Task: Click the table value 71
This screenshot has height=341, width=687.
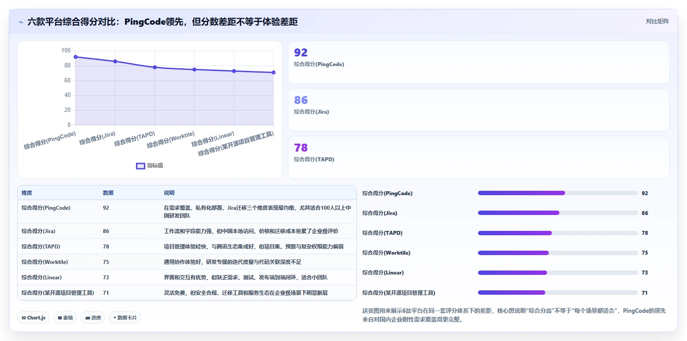Action: click(106, 293)
